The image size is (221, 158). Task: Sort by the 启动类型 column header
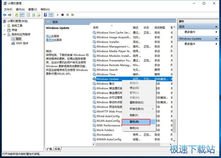pos(161,27)
